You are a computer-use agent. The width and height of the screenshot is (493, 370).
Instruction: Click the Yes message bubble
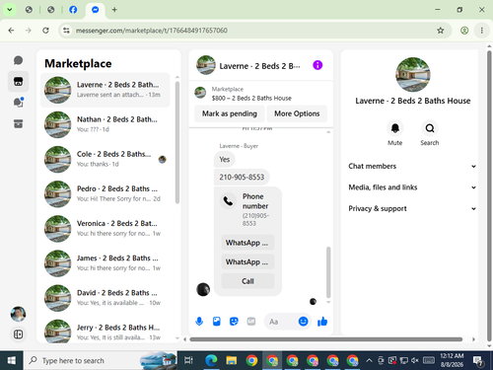click(x=225, y=160)
